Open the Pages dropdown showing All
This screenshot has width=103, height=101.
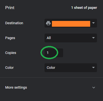pos(71,38)
